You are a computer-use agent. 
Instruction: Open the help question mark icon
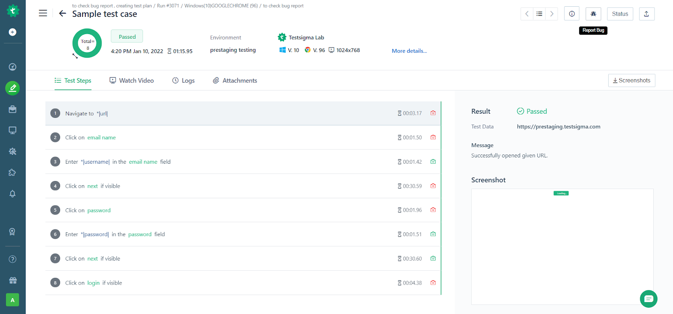point(13,259)
